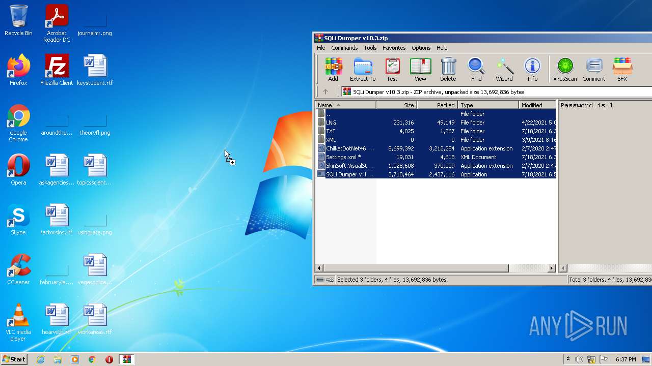The height and width of the screenshot is (366, 652).
Task: Click the Delete trash can icon
Action: [x=448, y=69]
